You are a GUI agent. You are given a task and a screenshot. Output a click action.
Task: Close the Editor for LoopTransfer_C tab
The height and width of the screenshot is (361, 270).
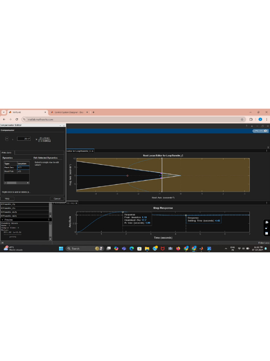point(92,151)
